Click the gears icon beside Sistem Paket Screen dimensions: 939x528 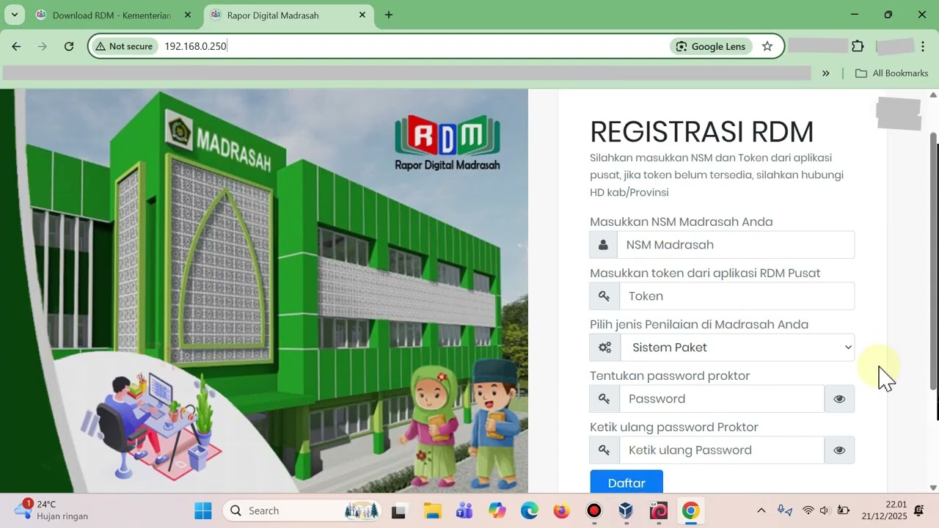(x=604, y=348)
